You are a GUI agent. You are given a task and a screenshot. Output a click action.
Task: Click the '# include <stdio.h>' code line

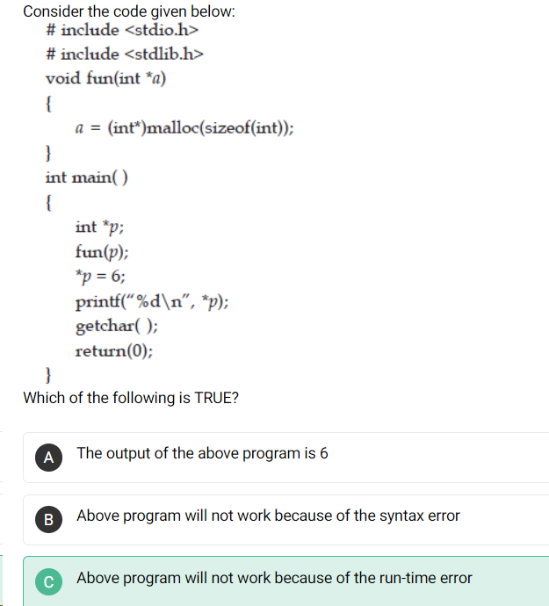click(x=122, y=30)
